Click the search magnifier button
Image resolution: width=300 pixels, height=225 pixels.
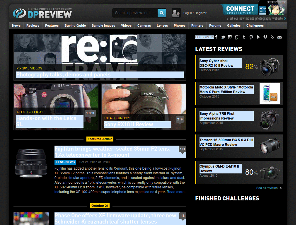click(161, 13)
